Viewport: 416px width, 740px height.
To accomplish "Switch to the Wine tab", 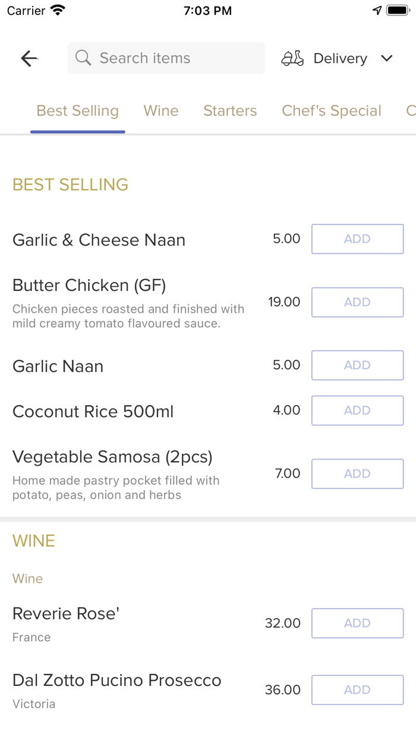I will coord(161,111).
